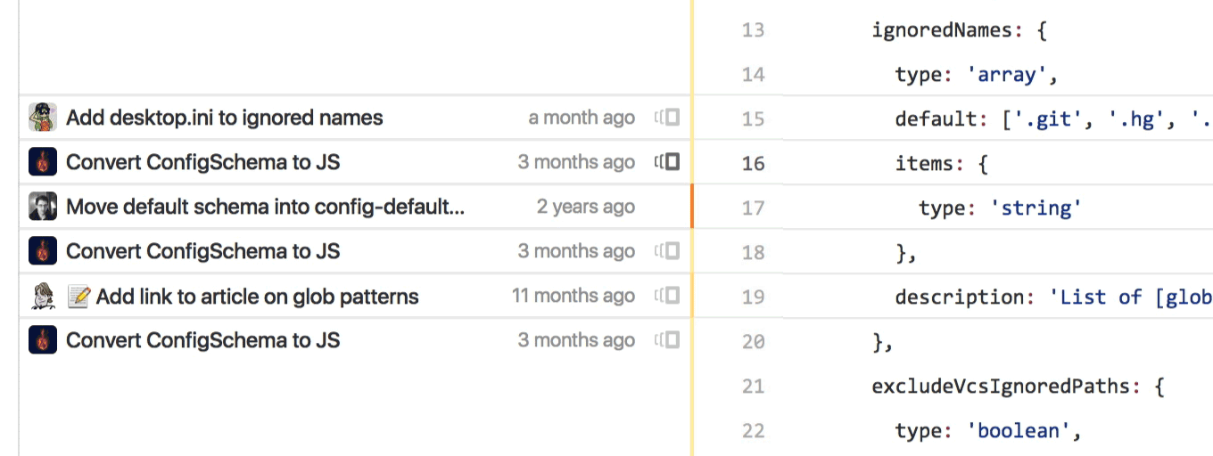Open diff icon for ConfigSchema commit beside line 16
Screen dimensions: 1213x456
point(667,162)
